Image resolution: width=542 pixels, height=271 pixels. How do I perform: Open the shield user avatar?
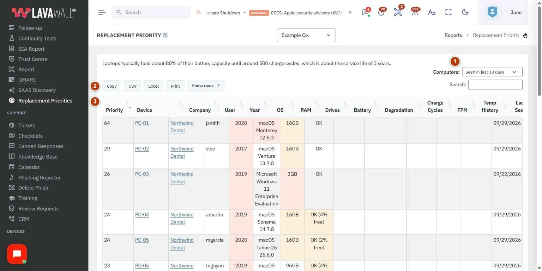(x=492, y=12)
